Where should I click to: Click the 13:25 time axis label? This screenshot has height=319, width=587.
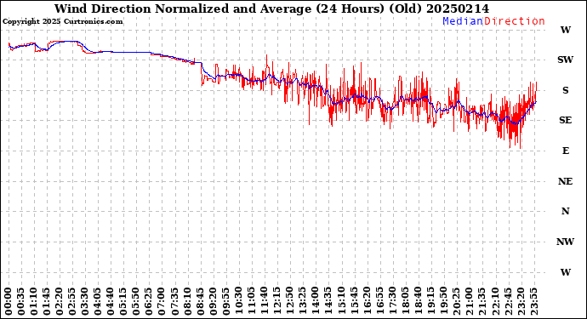click(303, 302)
